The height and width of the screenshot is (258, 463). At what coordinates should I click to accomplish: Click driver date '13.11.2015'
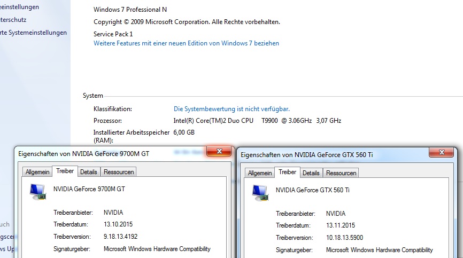pos(341,225)
